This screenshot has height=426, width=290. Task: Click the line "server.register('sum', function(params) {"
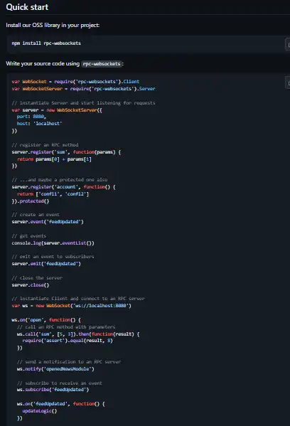coord(66,152)
